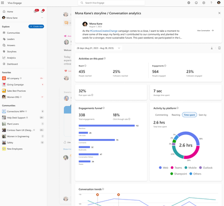The height and width of the screenshot is (206, 224).
Task: Show info for Engagements funnel
Action: pyautogui.click(x=104, y=108)
